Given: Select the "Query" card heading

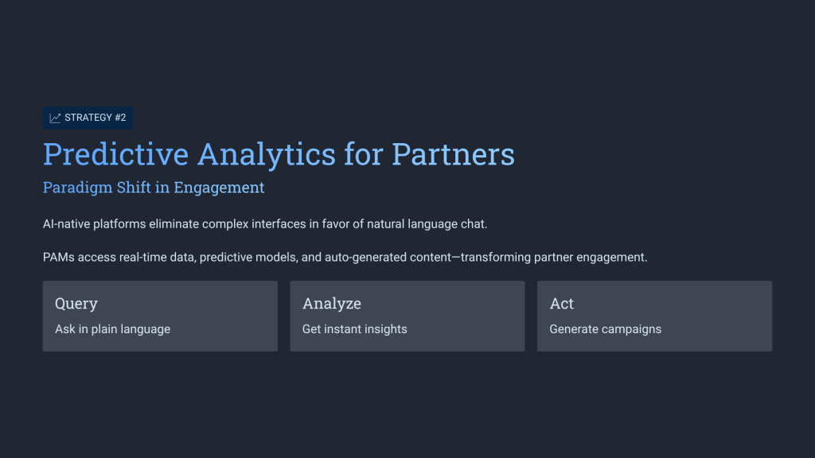Looking at the screenshot, I should pyautogui.click(x=76, y=304).
